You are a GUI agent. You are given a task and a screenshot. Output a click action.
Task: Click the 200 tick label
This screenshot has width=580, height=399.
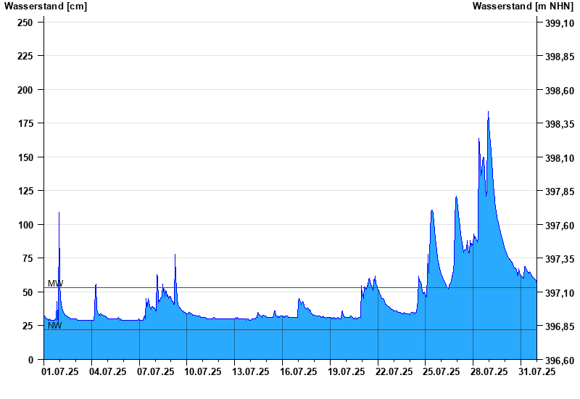(25, 90)
